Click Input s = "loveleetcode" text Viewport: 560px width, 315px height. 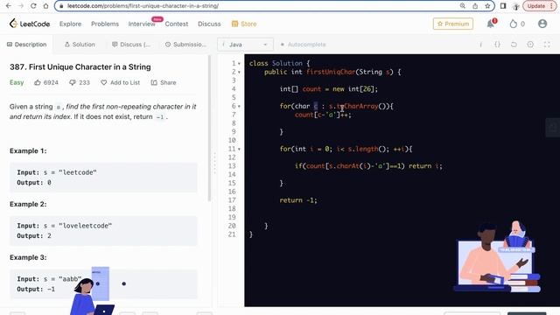pyautogui.click(x=64, y=226)
